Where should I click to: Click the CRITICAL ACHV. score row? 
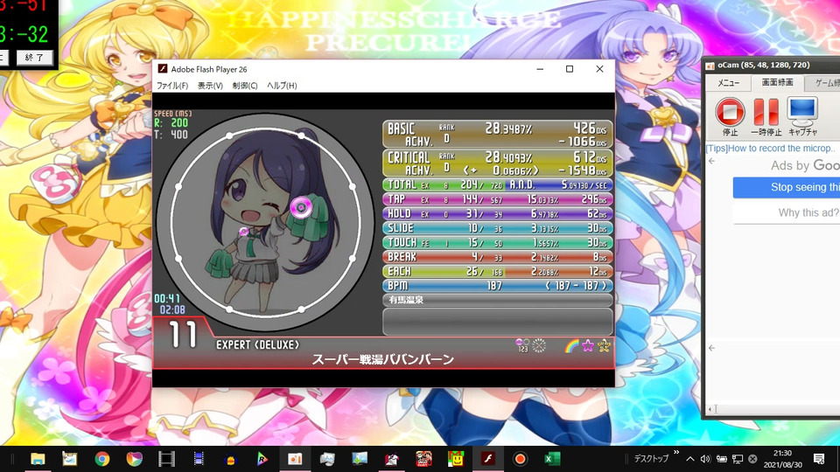[498, 163]
